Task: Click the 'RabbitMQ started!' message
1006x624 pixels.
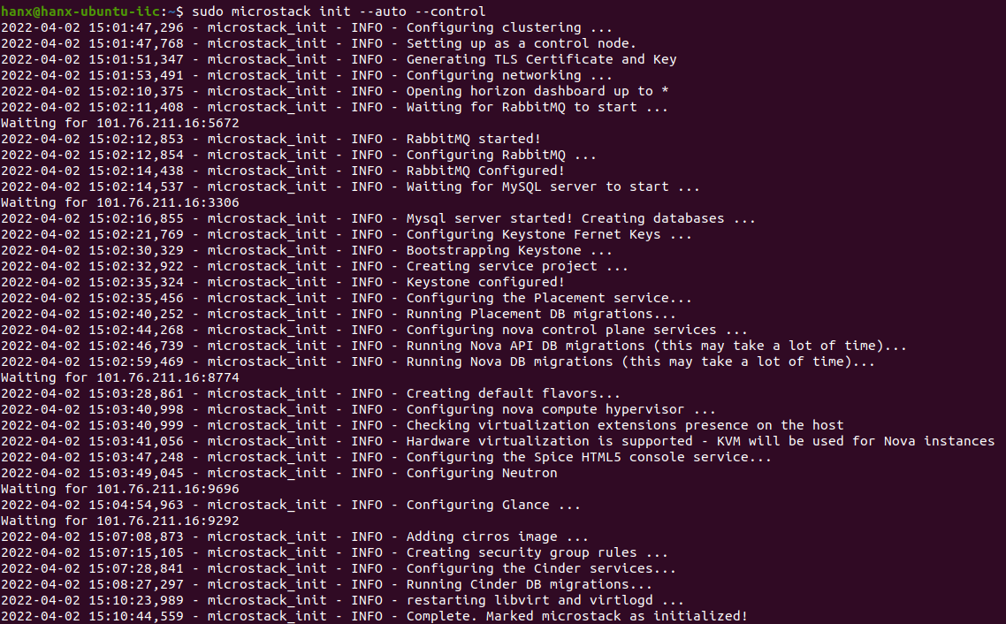Action: [473, 139]
